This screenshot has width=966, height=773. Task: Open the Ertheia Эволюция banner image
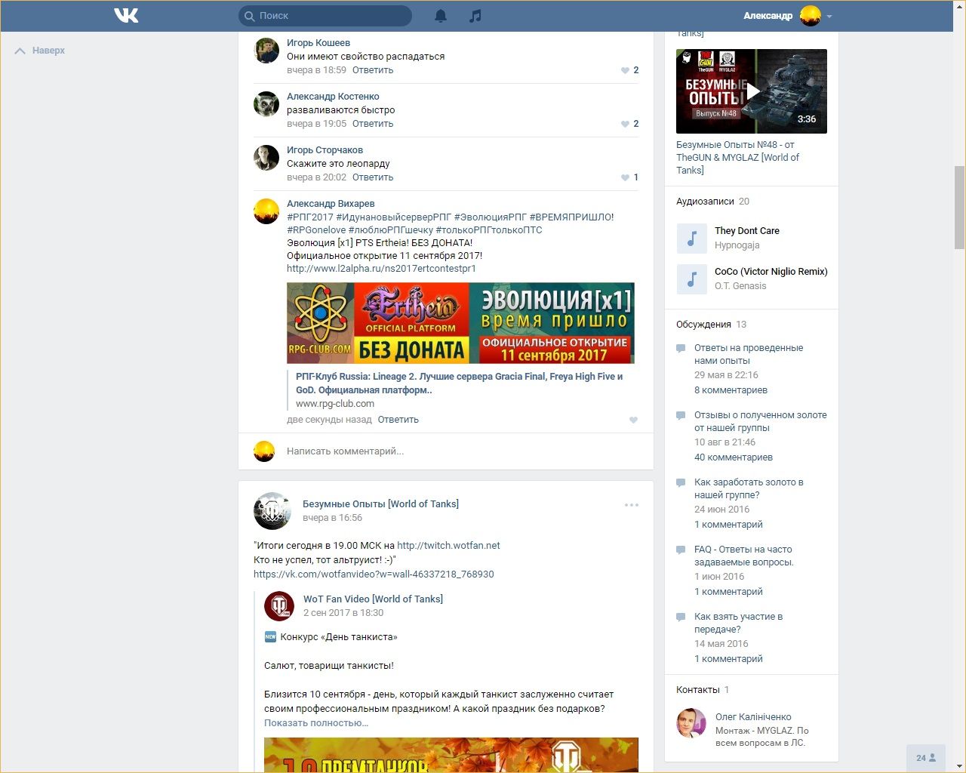[460, 323]
